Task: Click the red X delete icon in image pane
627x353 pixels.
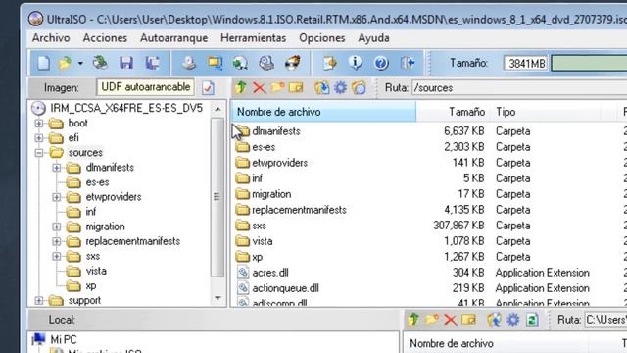Action: 259,87
